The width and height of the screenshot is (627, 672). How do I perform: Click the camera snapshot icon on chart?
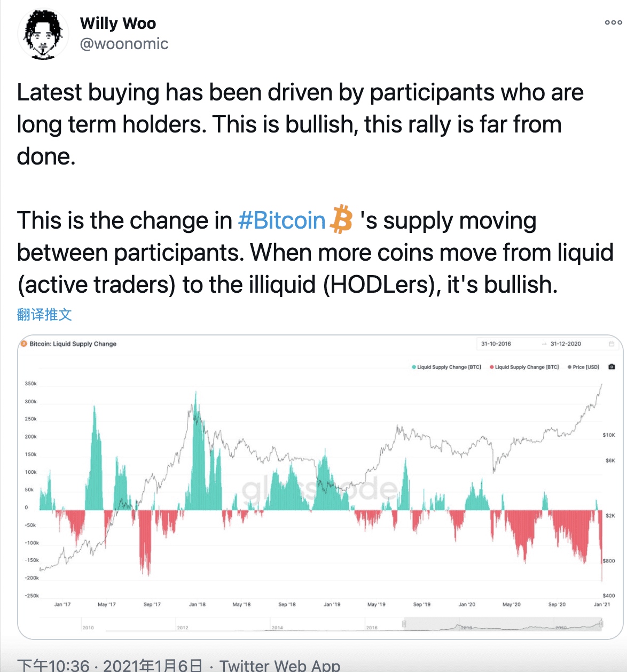click(612, 367)
